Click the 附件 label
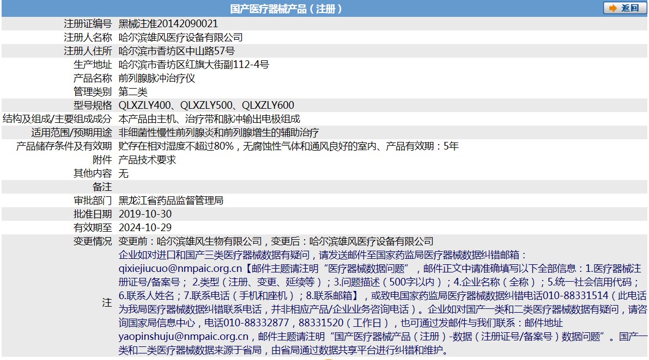The height and width of the screenshot is (360, 649). click(x=102, y=160)
